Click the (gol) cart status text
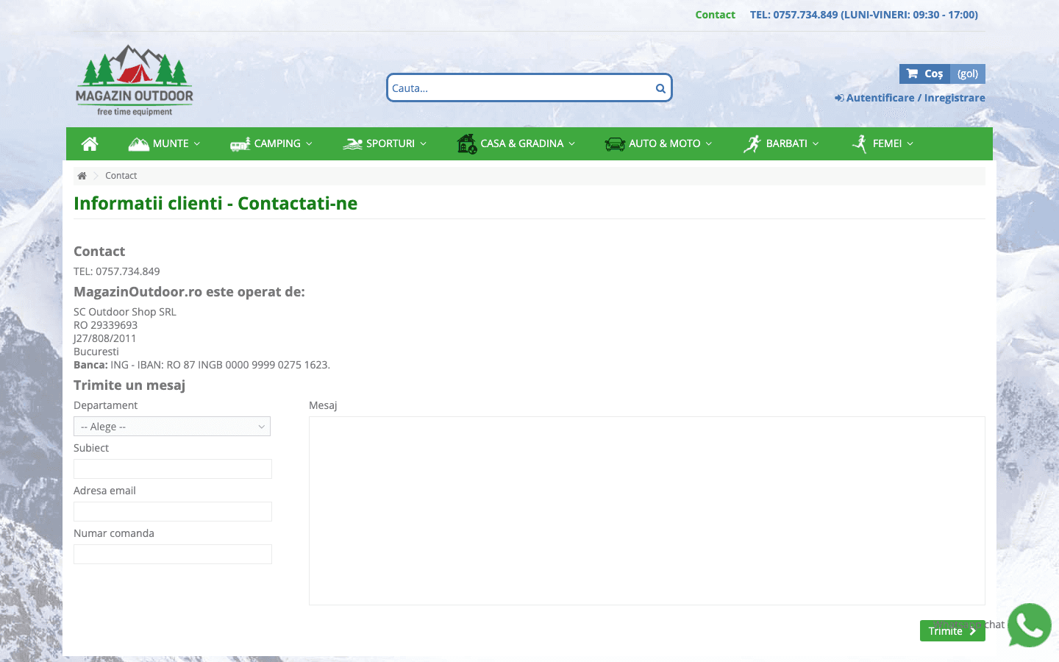 tap(968, 74)
